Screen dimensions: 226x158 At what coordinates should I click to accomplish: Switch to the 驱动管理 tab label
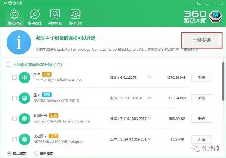pyautogui.click(x=35, y=23)
